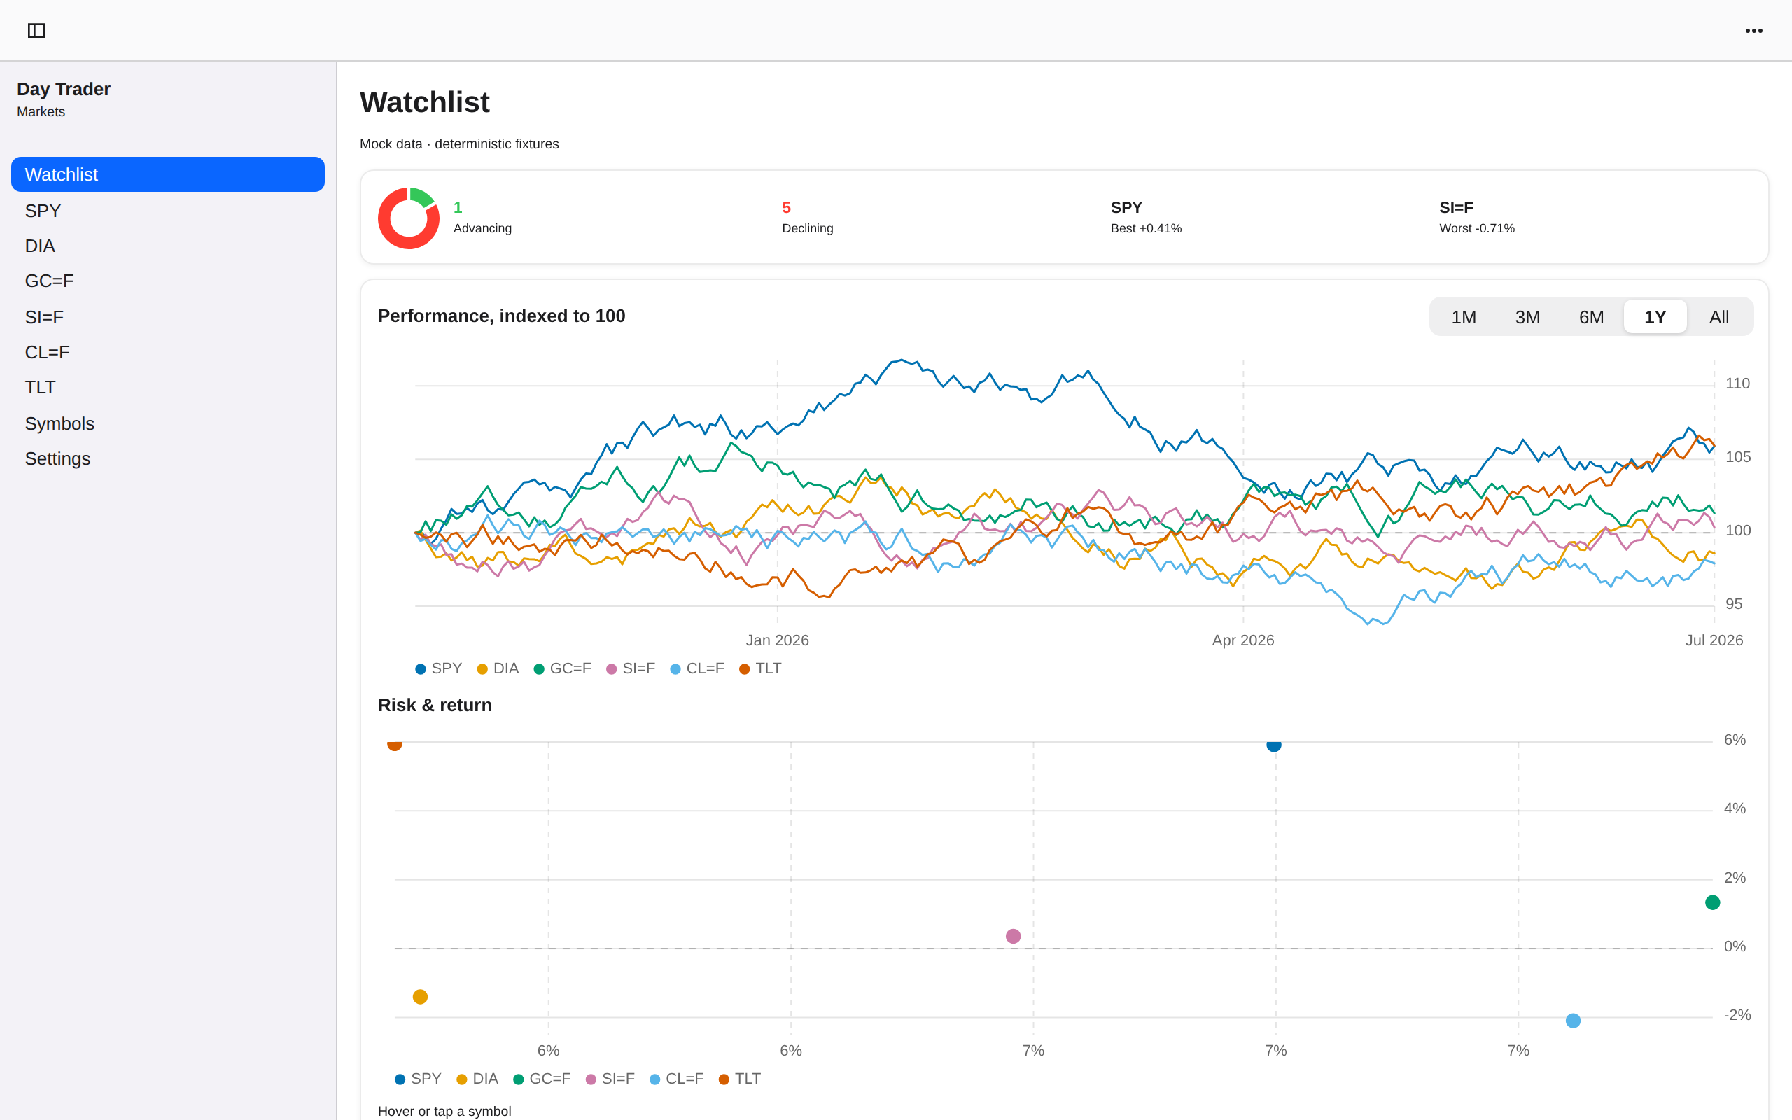Switch chart range to 1M
Image resolution: width=1792 pixels, height=1120 pixels.
click(x=1463, y=317)
